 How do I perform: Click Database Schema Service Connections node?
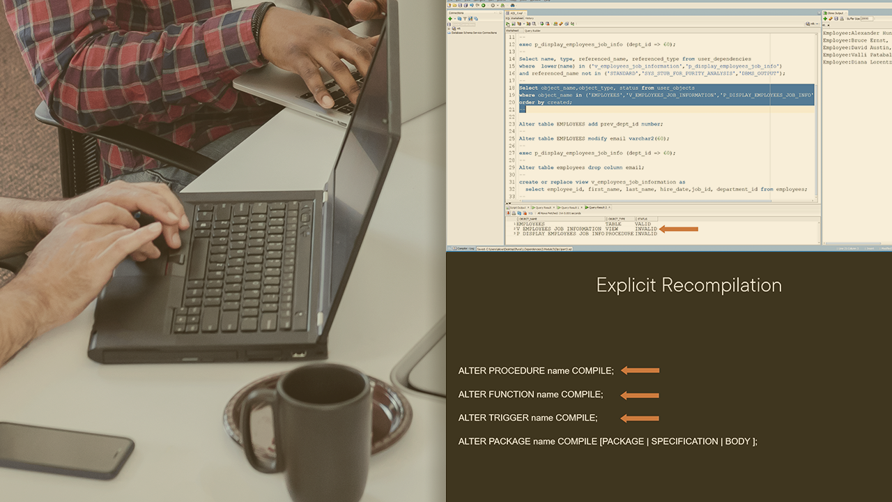coord(474,33)
